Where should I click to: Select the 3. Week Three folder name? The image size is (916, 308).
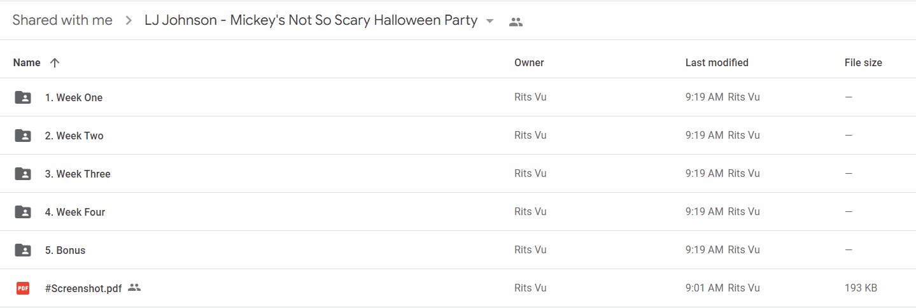pyautogui.click(x=78, y=174)
